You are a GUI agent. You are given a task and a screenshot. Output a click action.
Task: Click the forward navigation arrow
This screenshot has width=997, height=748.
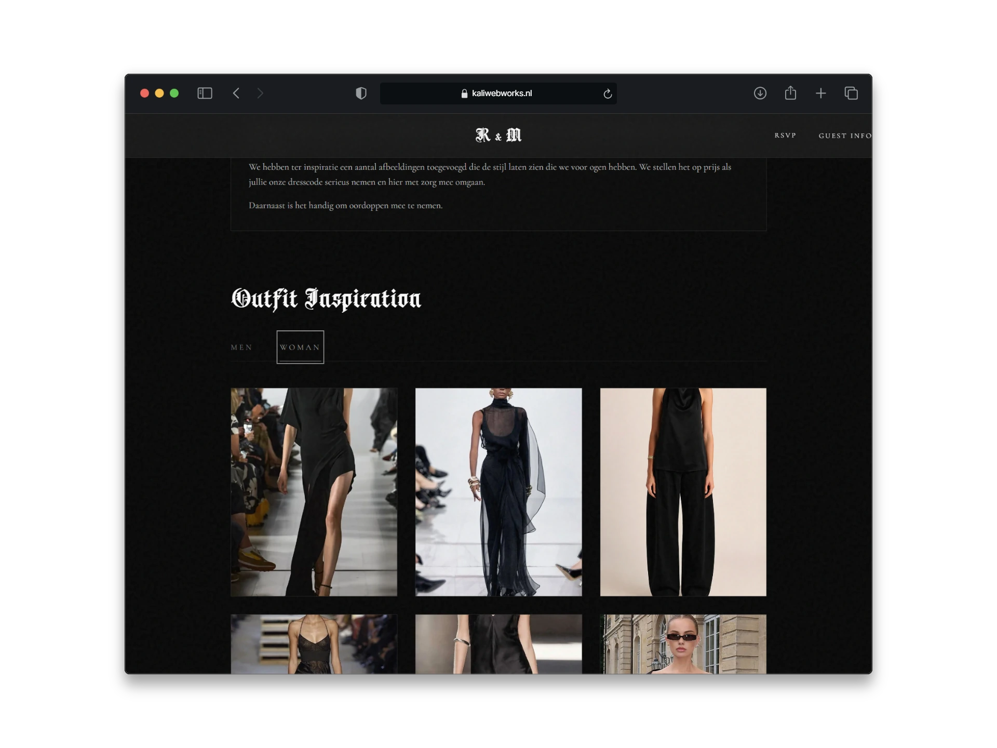coord(260,93)
